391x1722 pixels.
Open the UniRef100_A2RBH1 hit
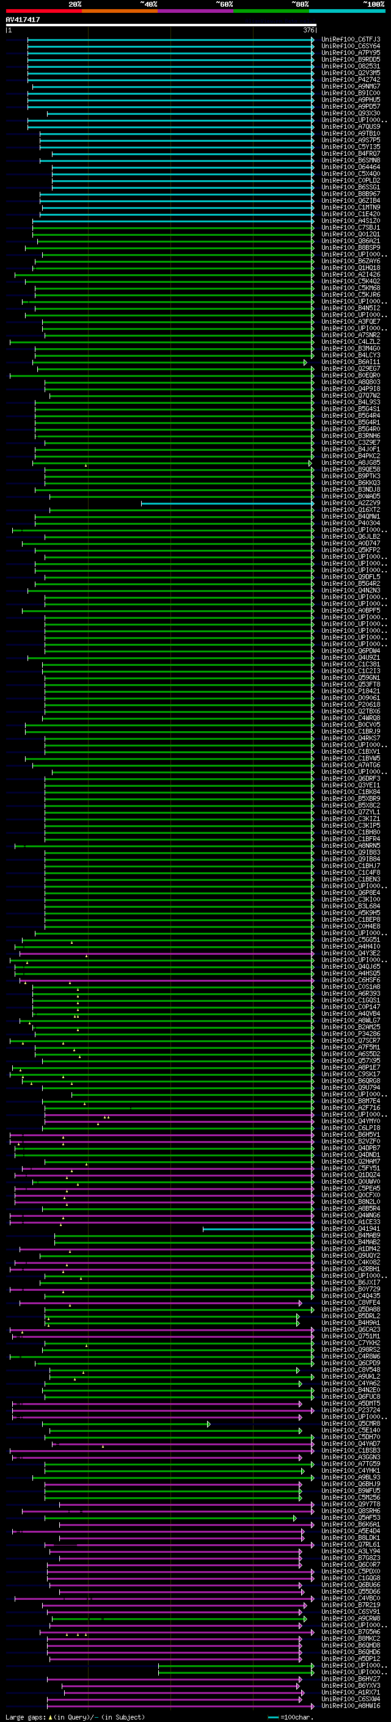pos(350,1269)
